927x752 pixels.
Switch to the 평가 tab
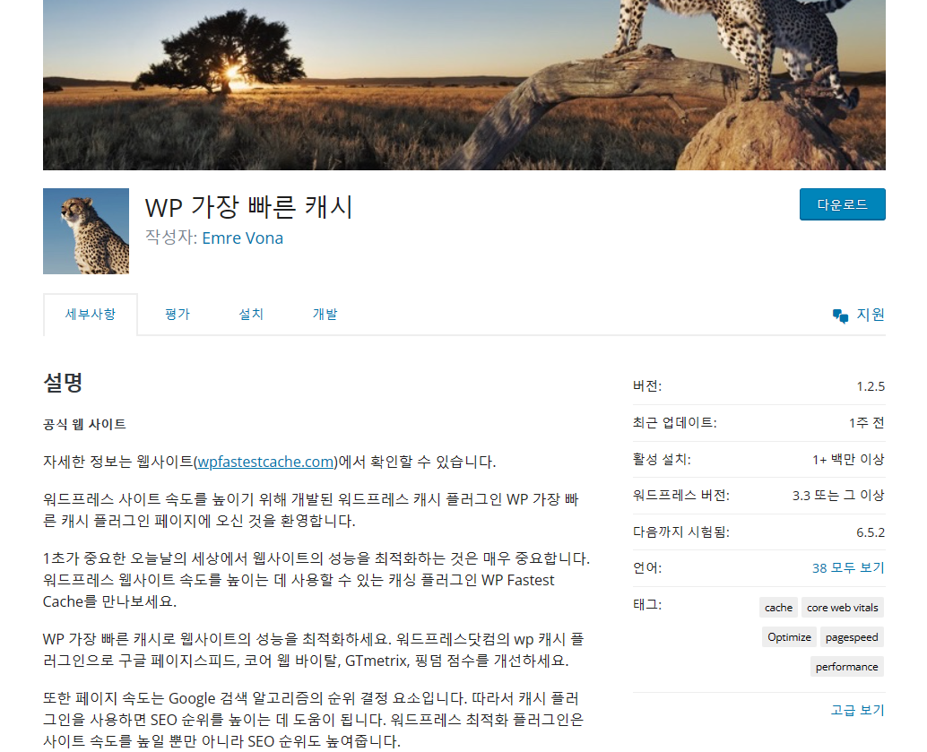coord(178,315)
